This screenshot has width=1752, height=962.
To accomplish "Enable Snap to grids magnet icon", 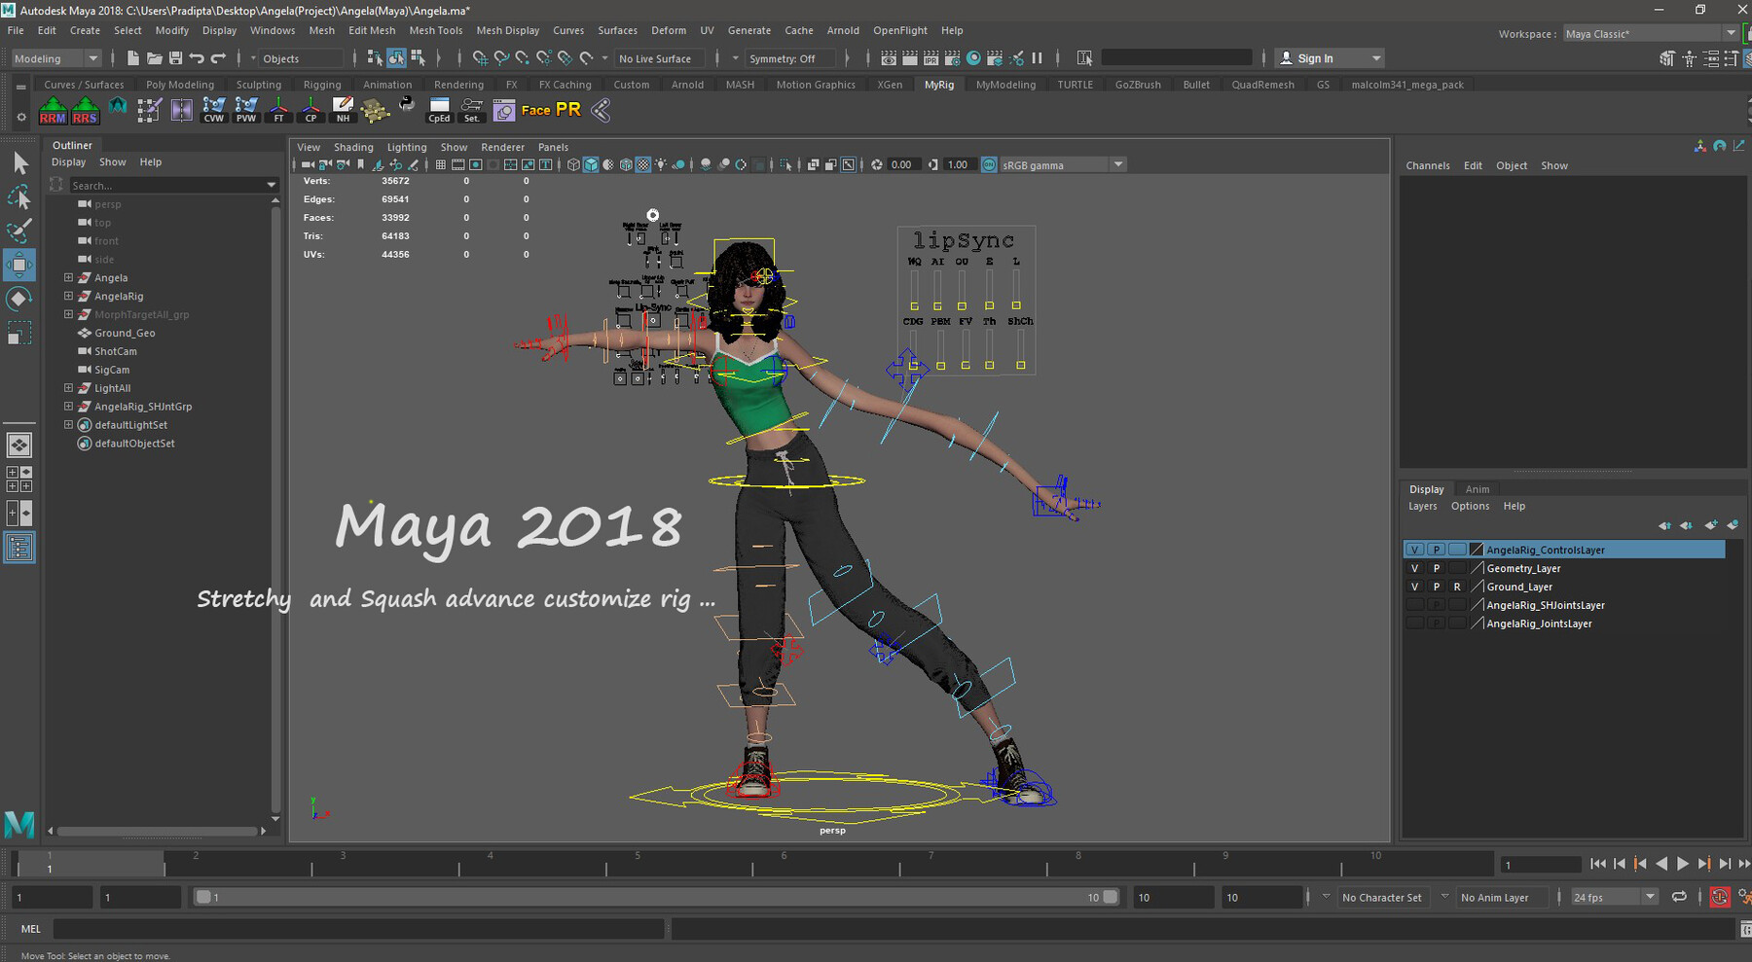I will click(x=481, y=58).
